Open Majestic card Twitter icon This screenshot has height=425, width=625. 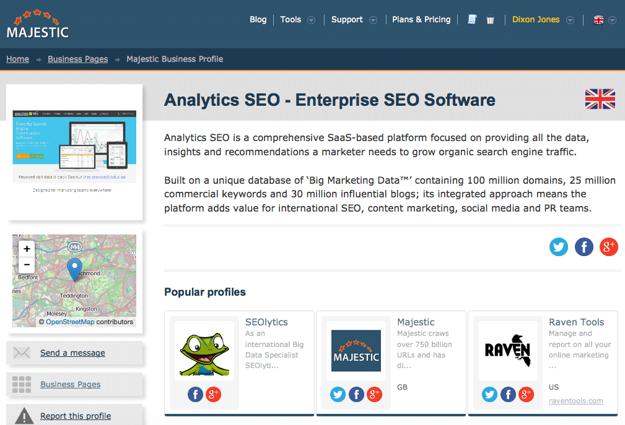pyautogui.click(x=338, y=394)
